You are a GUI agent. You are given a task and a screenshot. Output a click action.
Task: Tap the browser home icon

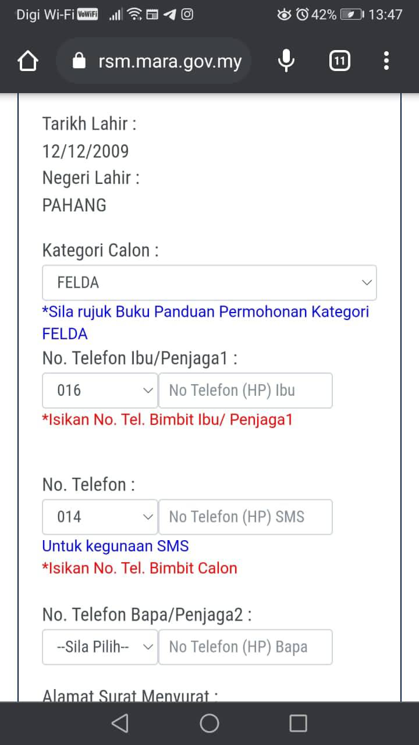tap(28, 61)
